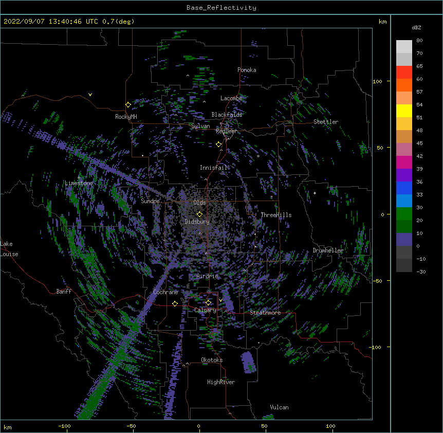The width and height of the screenshot is (443, 433).
Task: Click the Strathmore label
Action: tap(265, 313)
